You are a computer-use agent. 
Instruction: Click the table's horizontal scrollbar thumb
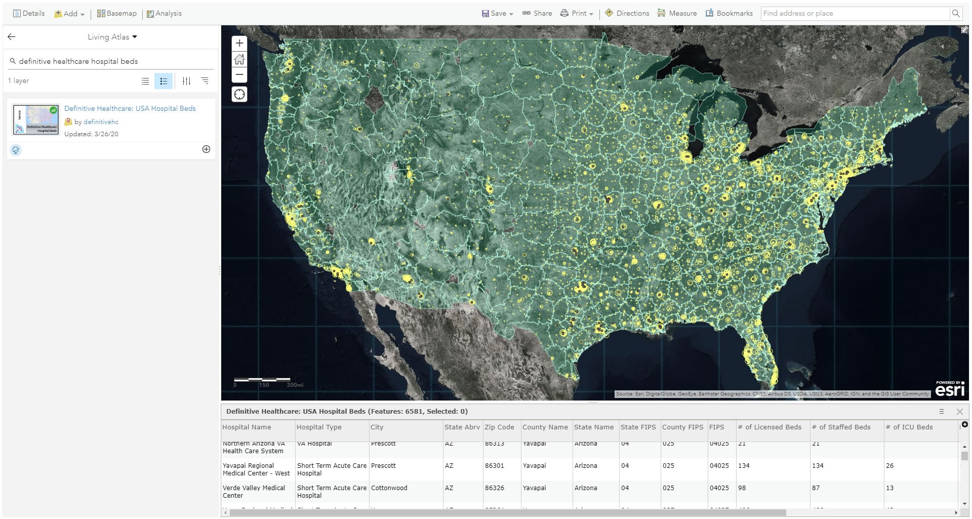tap(507, 513)
